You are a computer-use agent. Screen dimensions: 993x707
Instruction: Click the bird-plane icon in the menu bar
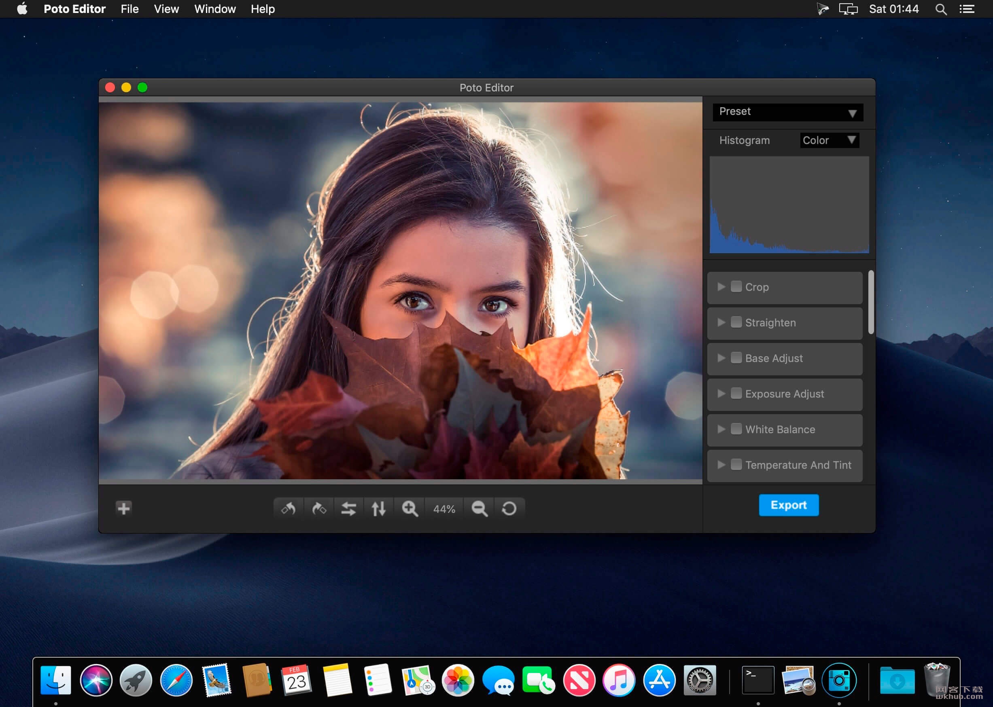point(822,9)
